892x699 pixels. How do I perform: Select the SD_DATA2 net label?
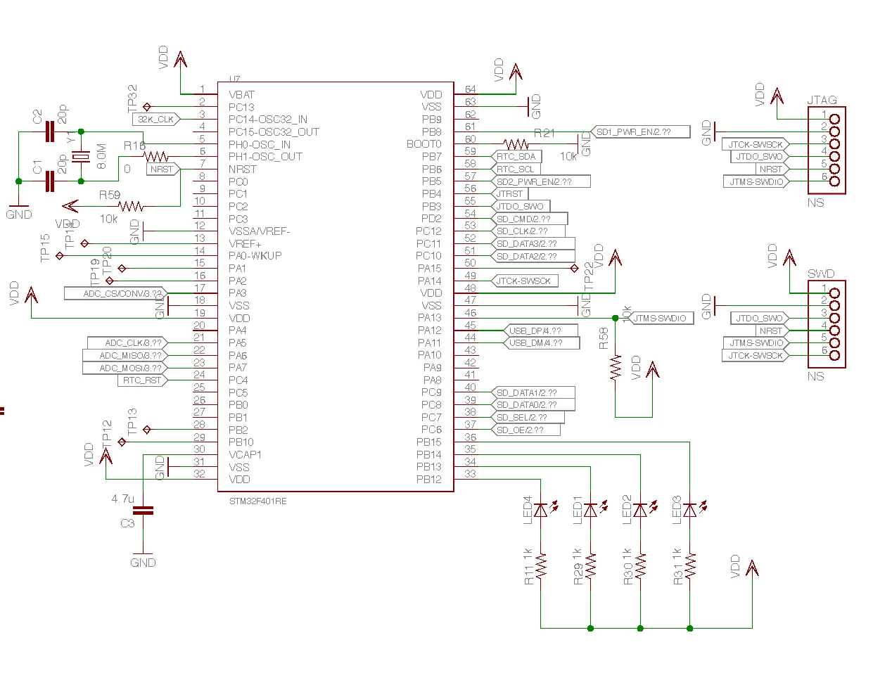(x=531, y=256)
